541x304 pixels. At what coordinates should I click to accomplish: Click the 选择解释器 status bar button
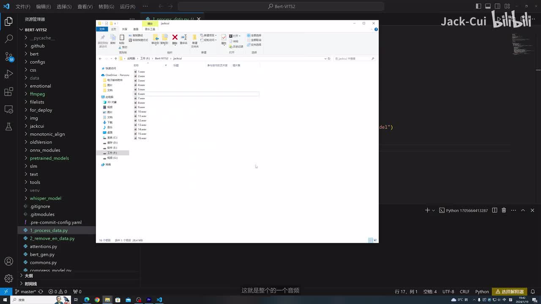pyautogui.click(x=509, y=291)
